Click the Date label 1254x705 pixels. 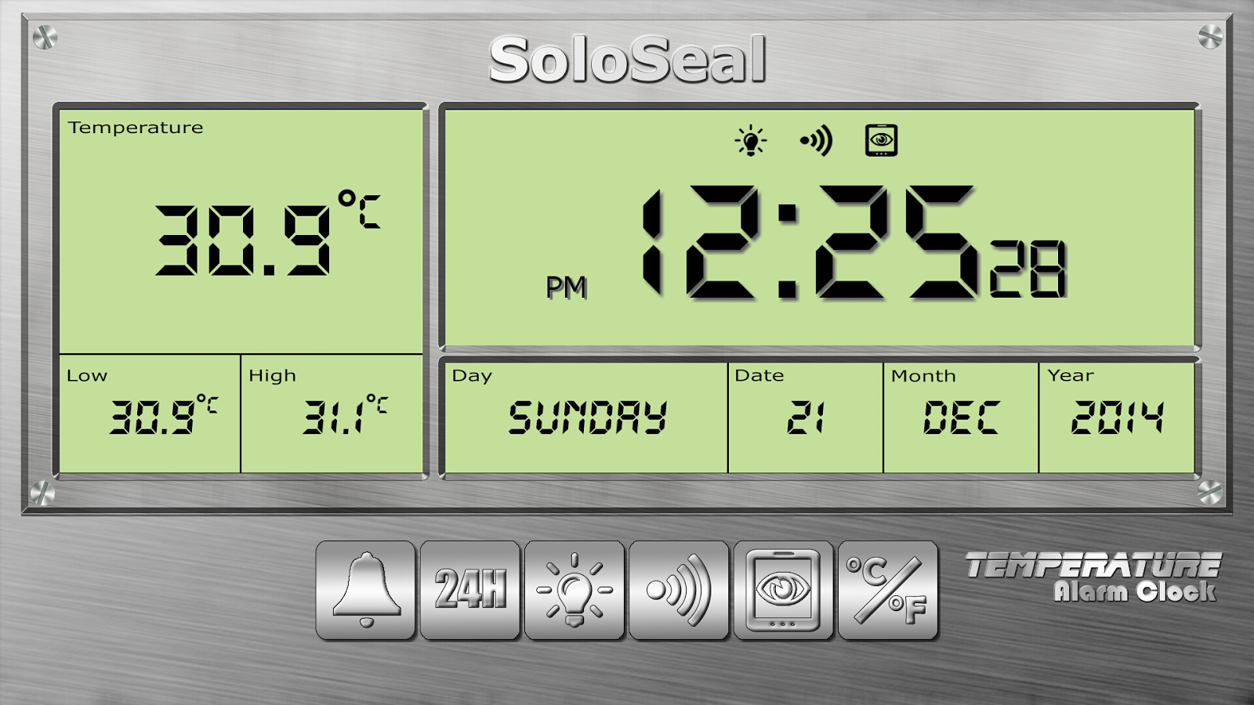(759, 376)
